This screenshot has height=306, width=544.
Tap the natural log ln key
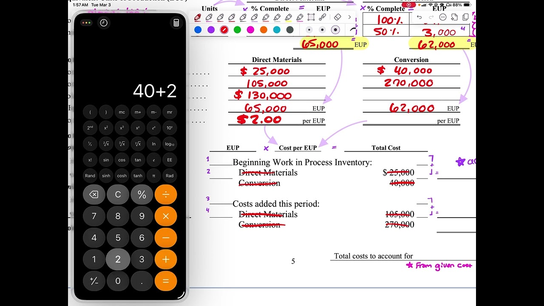pos(154,144)
